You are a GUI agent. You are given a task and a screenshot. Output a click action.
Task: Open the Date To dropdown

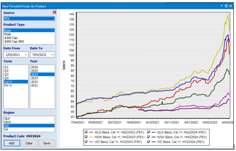click(x=52, y=55)
